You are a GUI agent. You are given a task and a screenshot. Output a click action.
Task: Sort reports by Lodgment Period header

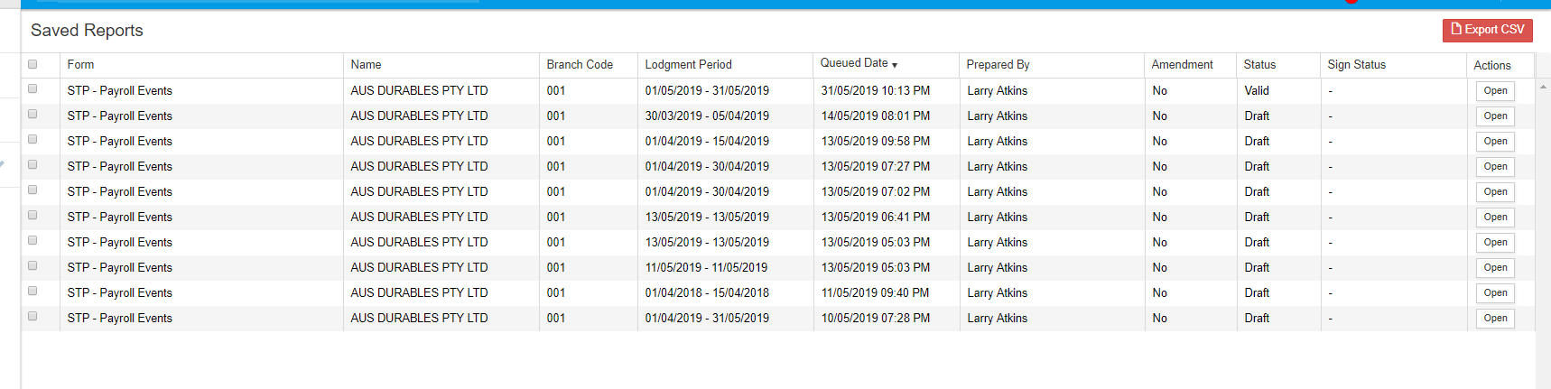click(688, 65)
